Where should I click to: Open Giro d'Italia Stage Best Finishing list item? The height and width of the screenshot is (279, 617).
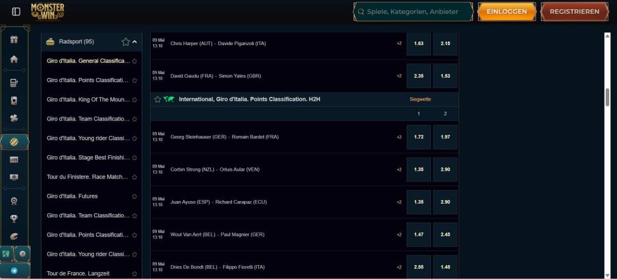88,157
